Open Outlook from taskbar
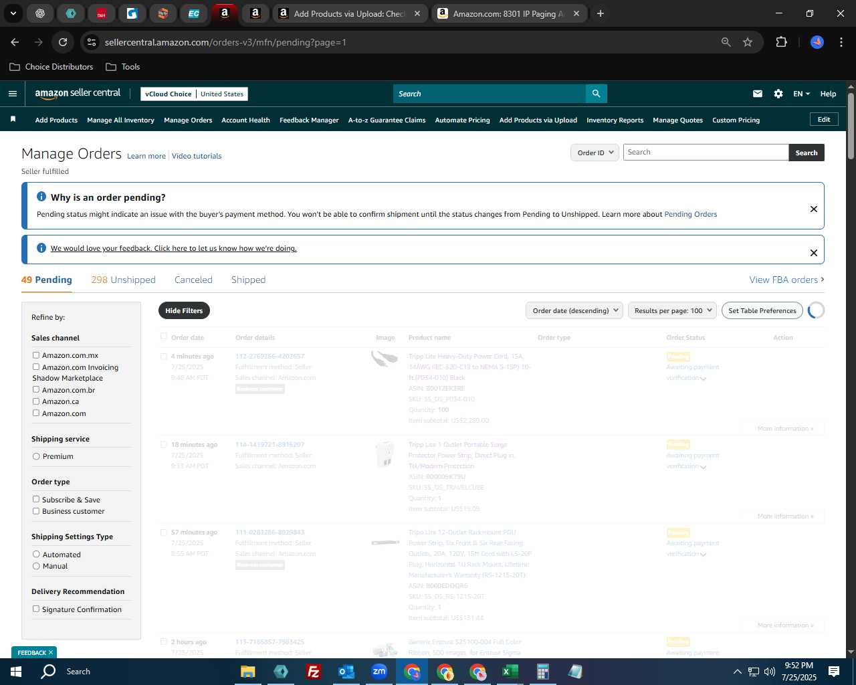 346,671
